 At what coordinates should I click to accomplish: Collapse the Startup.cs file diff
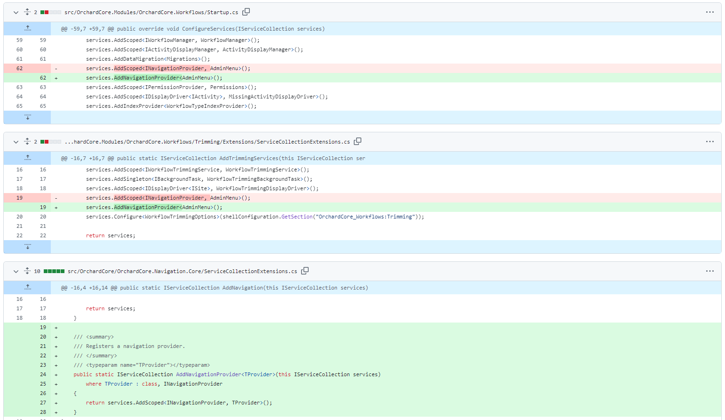[16, 12]
